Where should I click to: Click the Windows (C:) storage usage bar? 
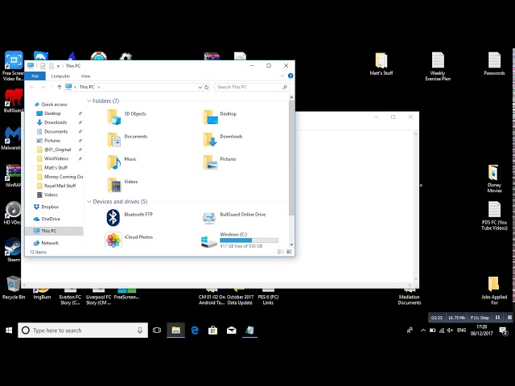(249, 240)
